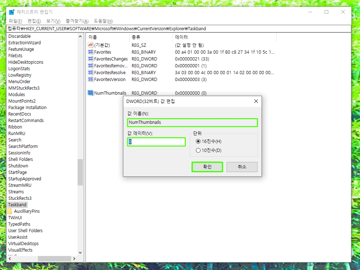The width and height of the screenshot is (360, 270).
Task: Select the MountPoints2 key
Action: click(x=22, y=101)
